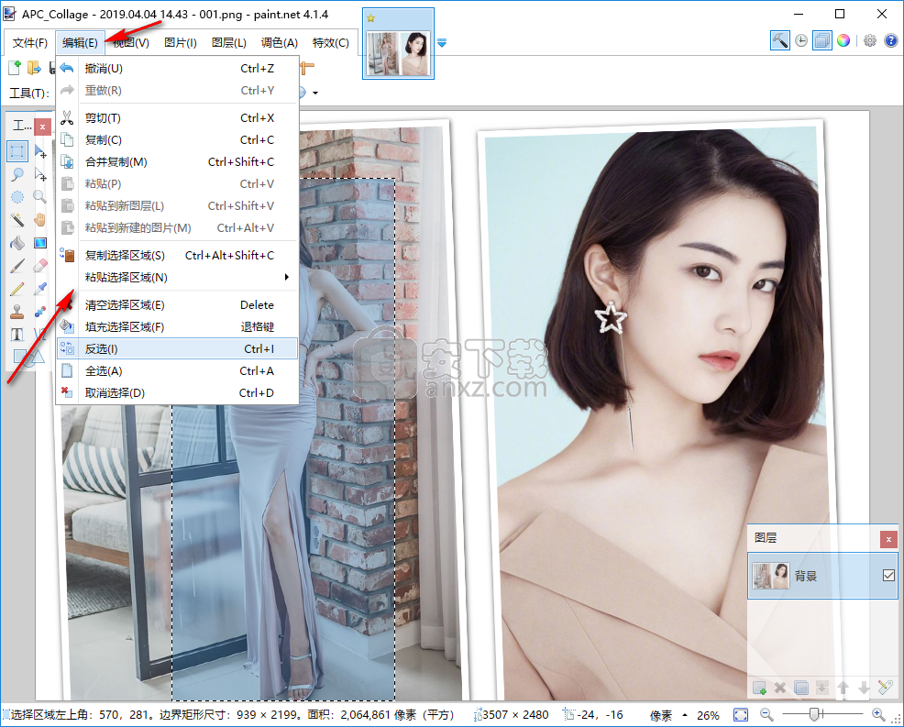The height and width of the screenshot is (727, 904).
Task: Click the 编辑(E) menu header
Action: click(80, 43)
